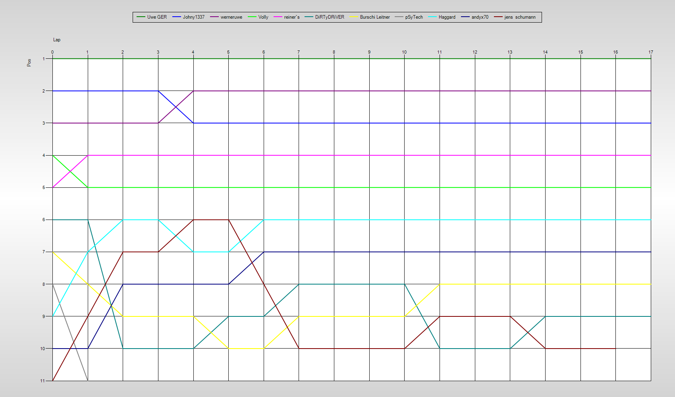Select DiRTyDRiVER in the legend
This screenshot has height=397, width=675.
[330, 17]
